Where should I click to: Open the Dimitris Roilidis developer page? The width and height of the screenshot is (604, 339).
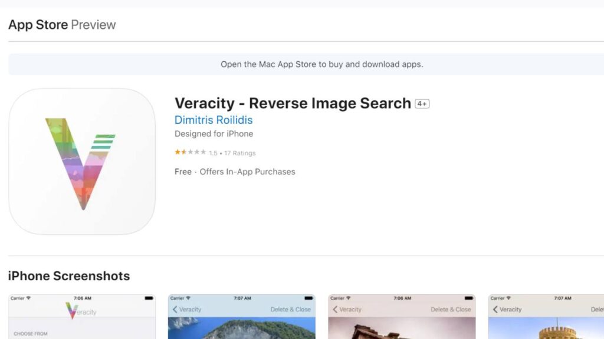214,119
